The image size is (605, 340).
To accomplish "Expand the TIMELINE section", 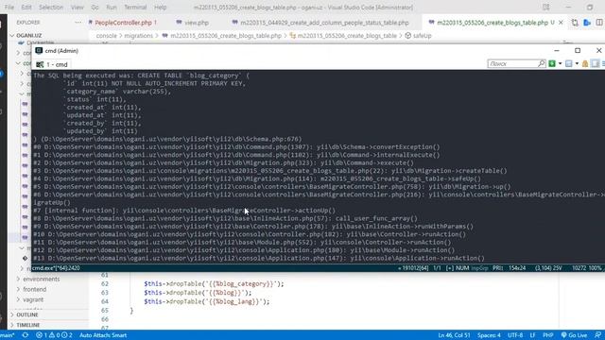I will click(x=27, y=325).
